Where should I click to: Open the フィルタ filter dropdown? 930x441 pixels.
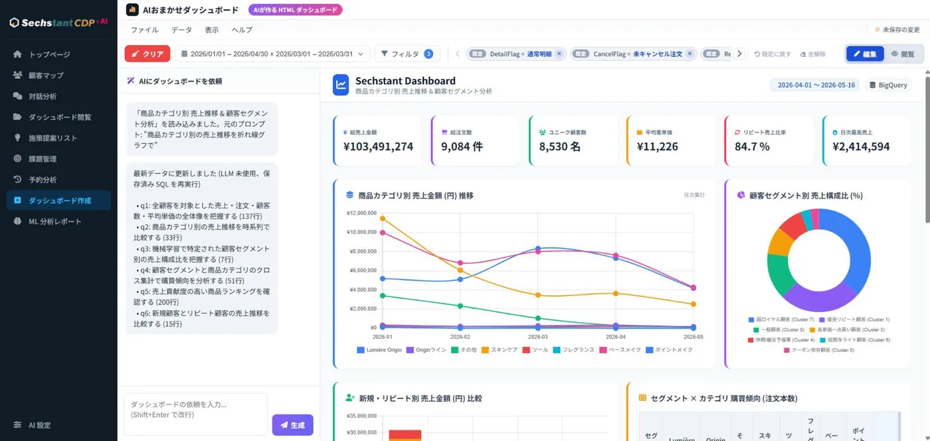tap(407, 54)
